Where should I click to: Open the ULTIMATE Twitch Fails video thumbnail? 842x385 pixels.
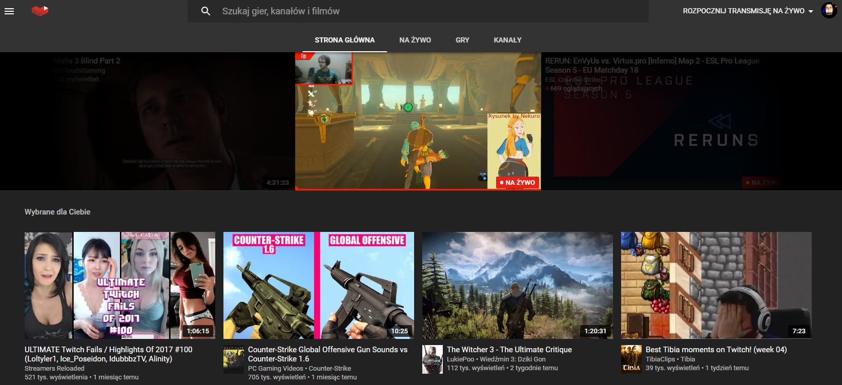point(120,285)
